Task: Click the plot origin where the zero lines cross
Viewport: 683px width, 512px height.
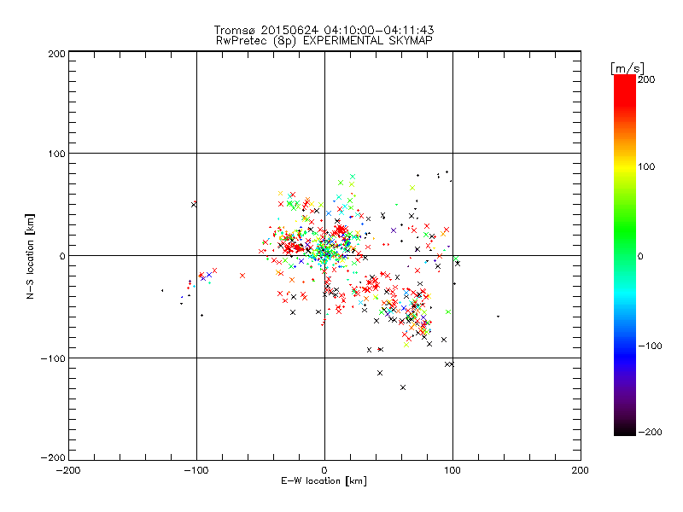Action: coord(324,255)
